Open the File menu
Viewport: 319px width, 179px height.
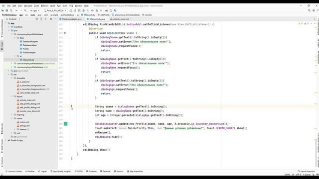point(9,6)
